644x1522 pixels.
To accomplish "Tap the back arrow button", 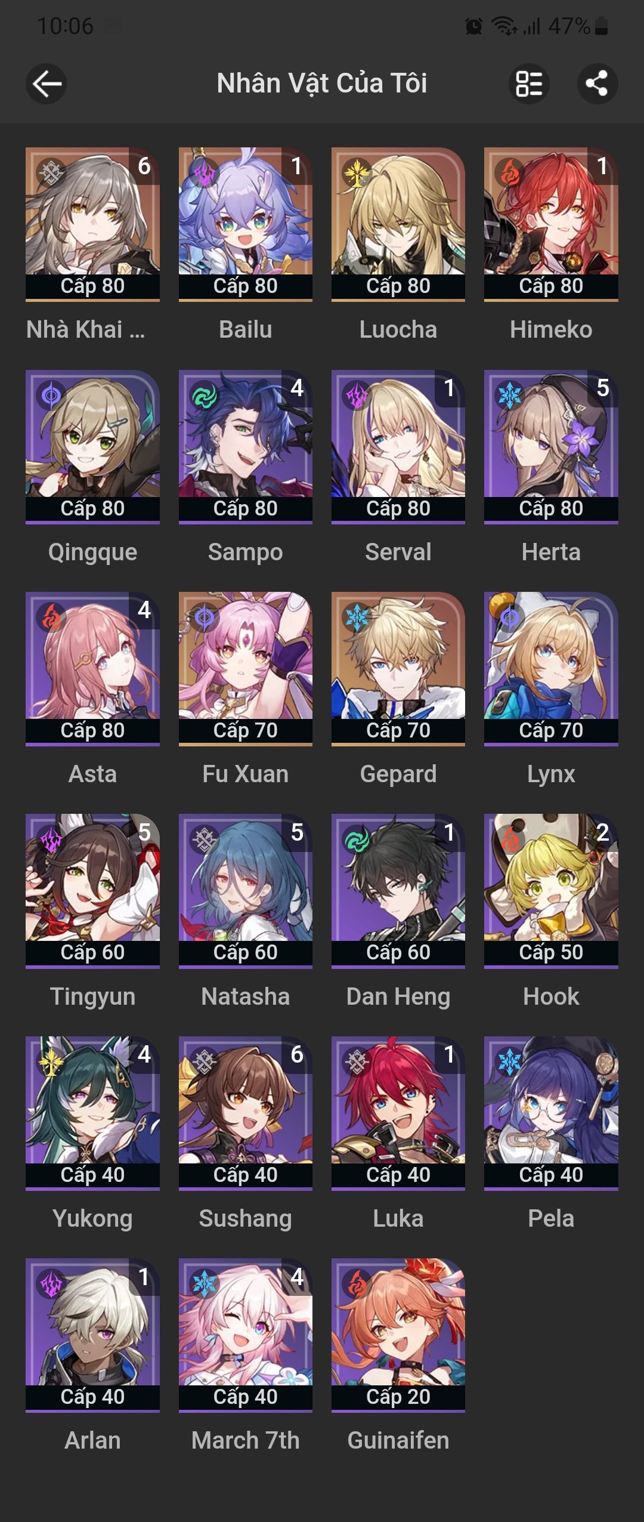I will coord(46,84).
